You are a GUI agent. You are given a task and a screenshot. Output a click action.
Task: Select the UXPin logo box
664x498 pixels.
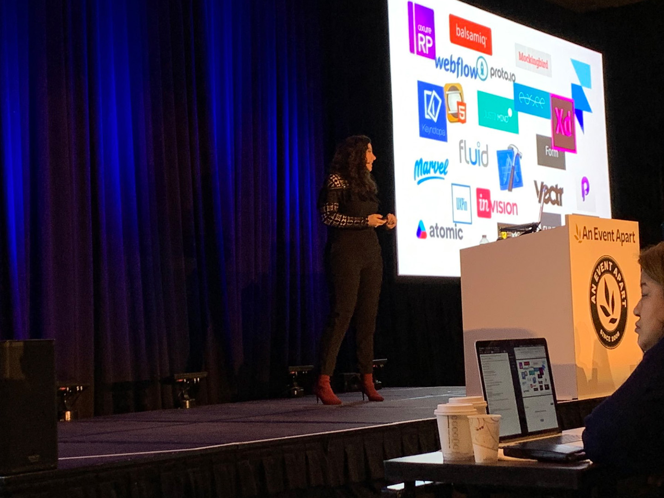pyautogui.click(x=461, y=203)
